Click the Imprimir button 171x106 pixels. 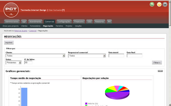point(9,43)
